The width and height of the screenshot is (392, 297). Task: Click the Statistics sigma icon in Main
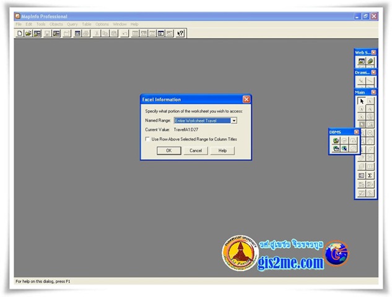pos(370,175)
